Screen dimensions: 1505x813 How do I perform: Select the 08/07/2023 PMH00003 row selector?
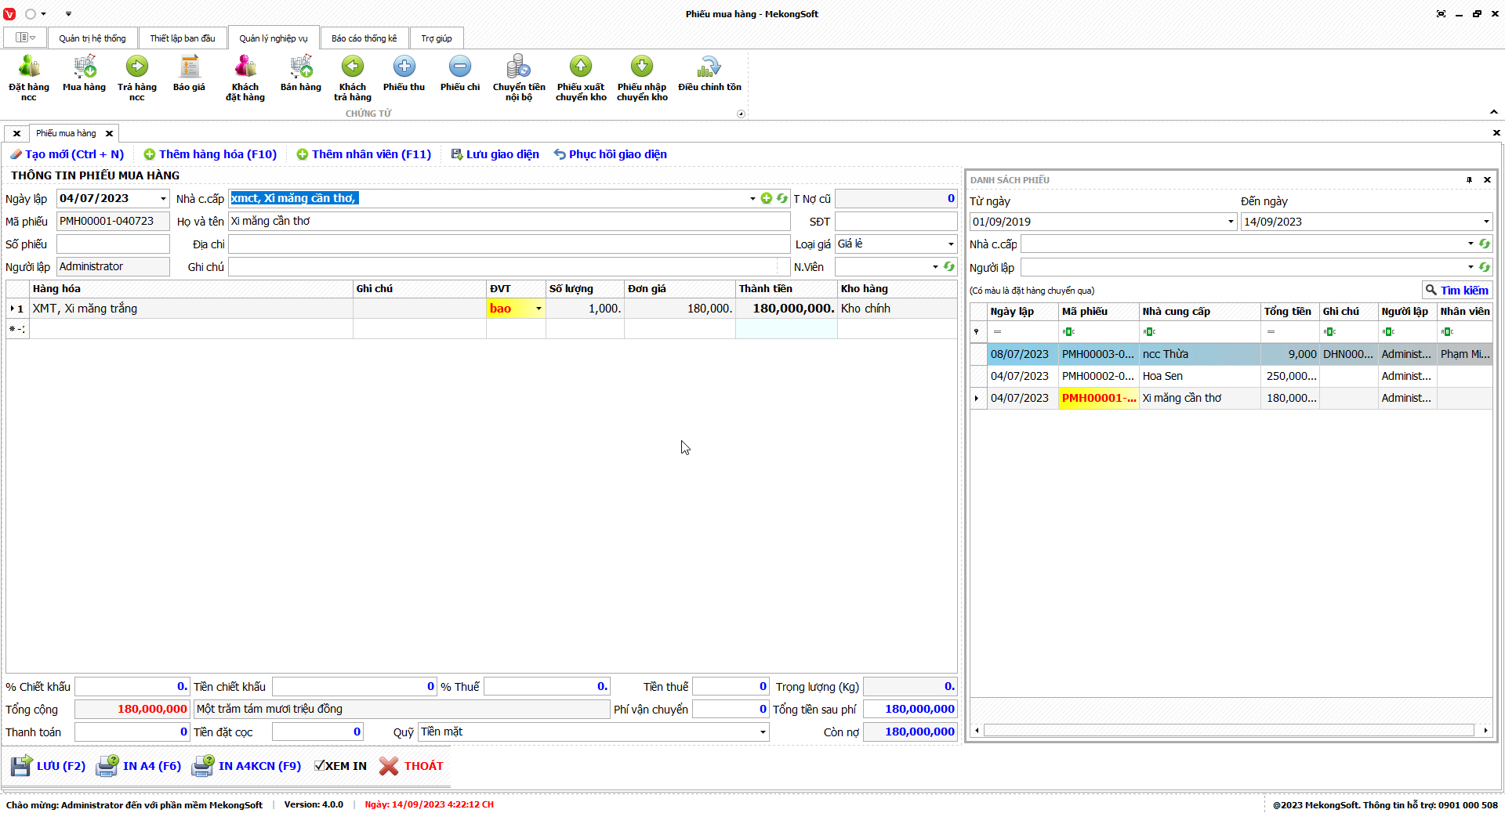click(977, 354)
